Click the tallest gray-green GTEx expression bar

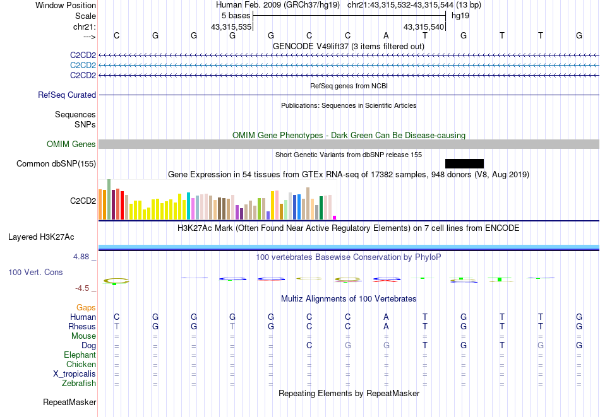109,199
